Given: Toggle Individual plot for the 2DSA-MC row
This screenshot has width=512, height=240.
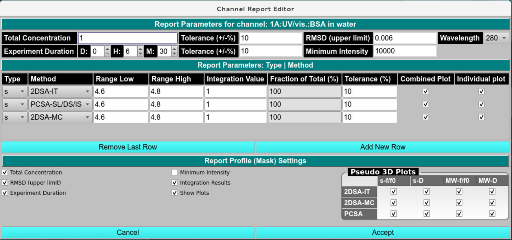Looking at the screenshot, I should tap(481, 117).
